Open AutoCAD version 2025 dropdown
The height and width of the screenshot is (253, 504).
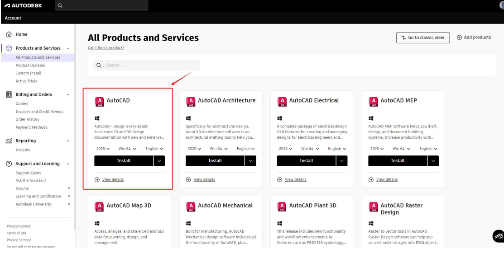tap(103, 149)
